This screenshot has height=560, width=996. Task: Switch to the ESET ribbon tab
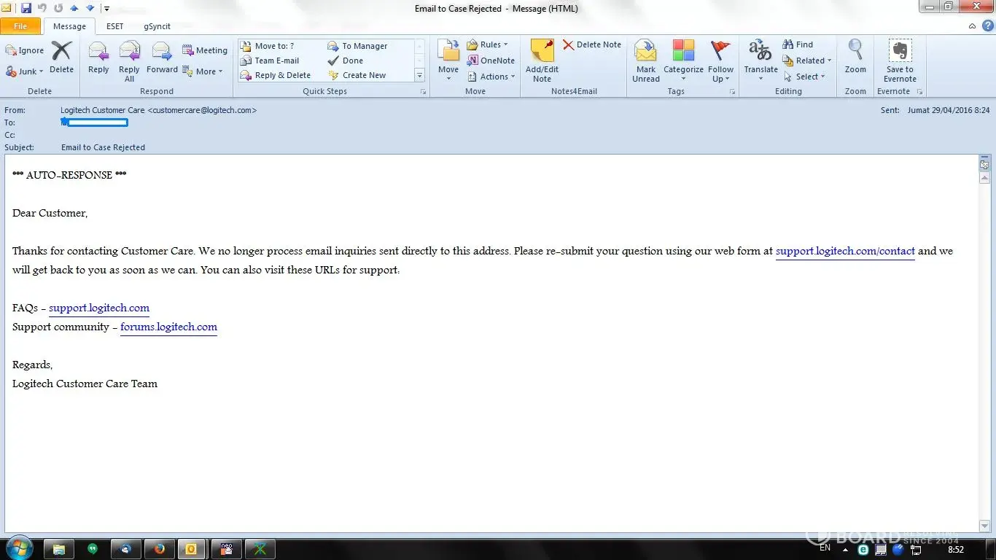tap(114, 26)
